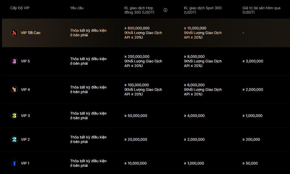Click the VIP 1 level label
The height and width of the screenshot is (174, 290).
pyautogui.click(x=25, y=163)
